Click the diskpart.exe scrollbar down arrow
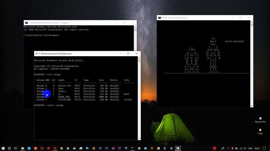Screen dimensions: 270x151 click(139, 138)
